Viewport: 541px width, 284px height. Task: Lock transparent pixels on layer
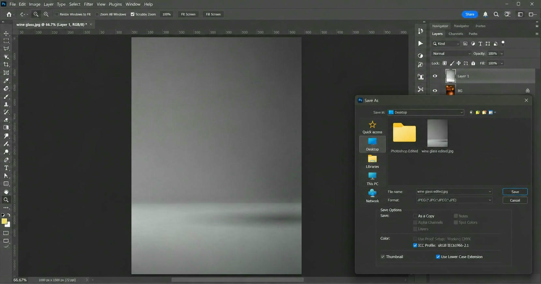pyautogui.click(x=445, y=63)
